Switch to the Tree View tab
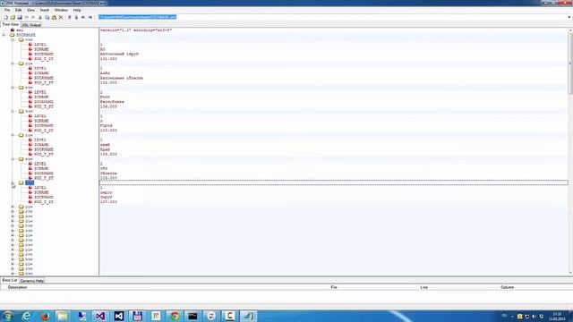 click(10, 24)
